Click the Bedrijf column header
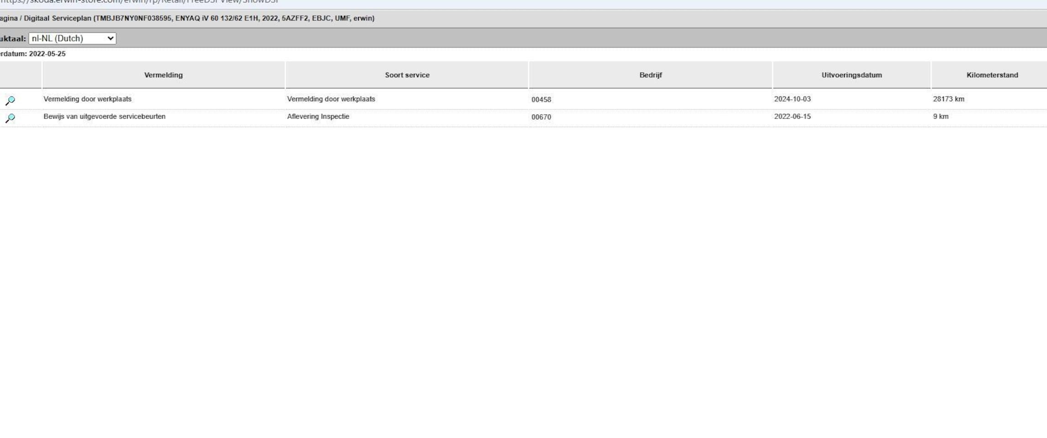This screenshot has width=1047, height=438. point(650,75)
